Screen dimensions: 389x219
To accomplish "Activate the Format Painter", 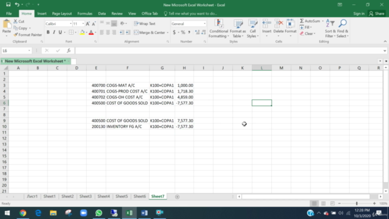I will 28,35.
